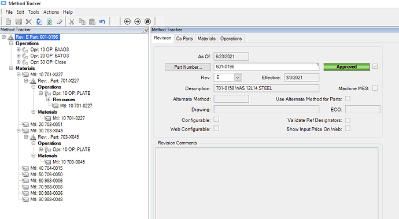Image resolution: width=399 pixels, height=219 pixels.
Task: Expand Opr: 10 OP: BAAO3 node
Action: 19,49
